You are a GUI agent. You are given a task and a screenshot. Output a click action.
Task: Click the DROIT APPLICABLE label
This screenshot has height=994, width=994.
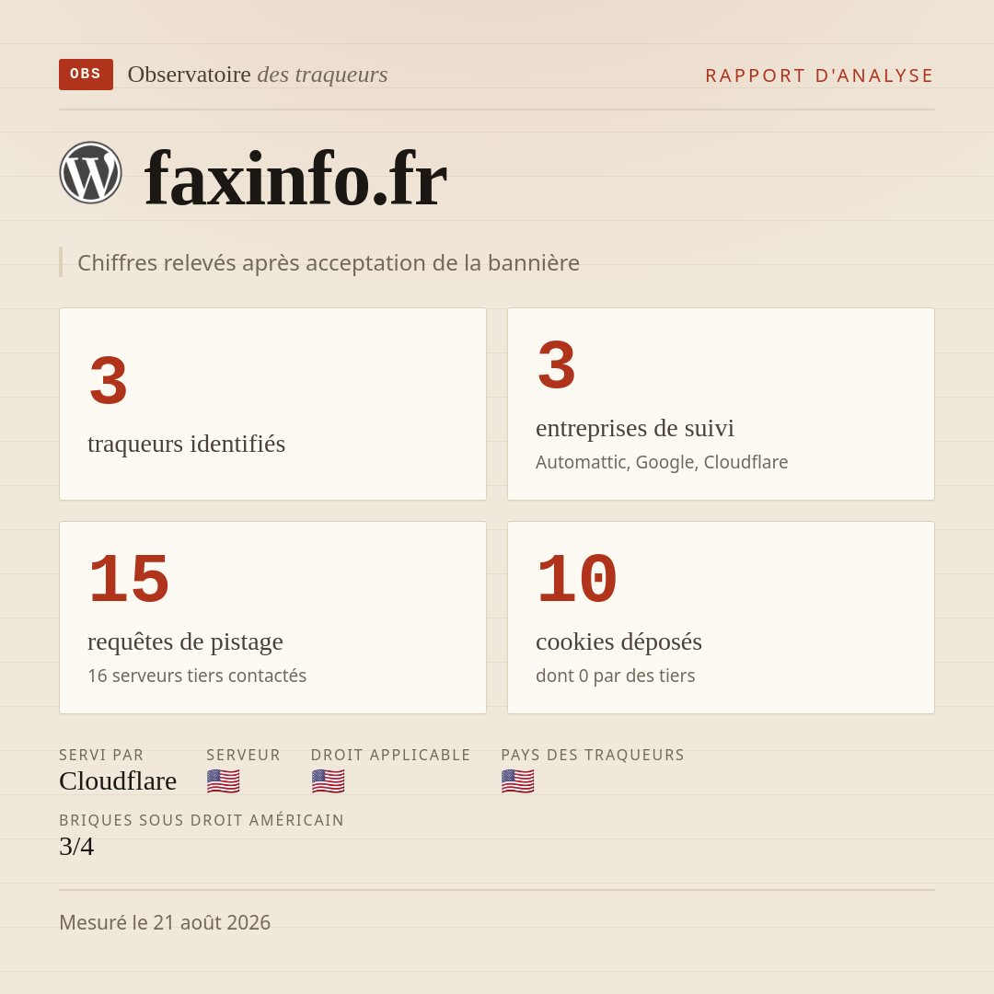pyautogui.click(x=390, y=755)
